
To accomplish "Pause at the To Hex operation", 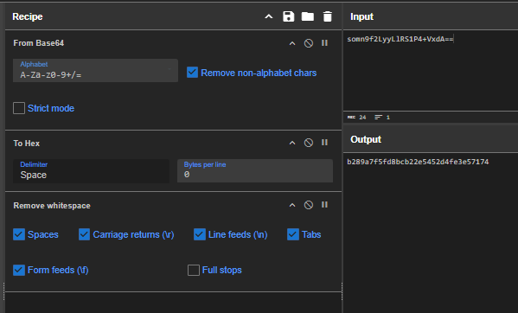I will (325, 143).
